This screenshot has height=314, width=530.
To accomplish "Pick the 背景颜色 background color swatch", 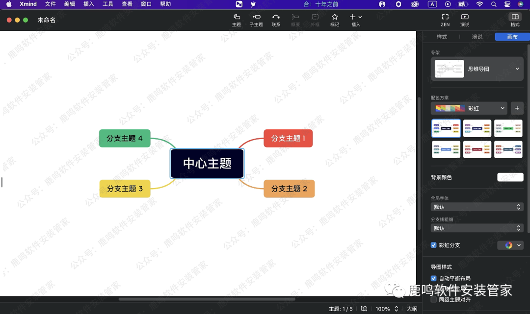I will coord(510,177).
